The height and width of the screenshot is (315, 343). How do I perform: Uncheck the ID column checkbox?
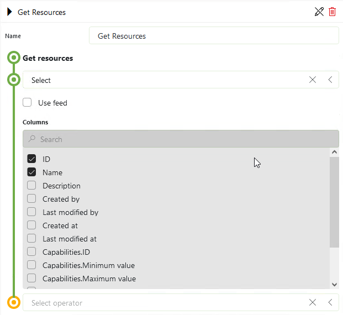coord(31,159)
